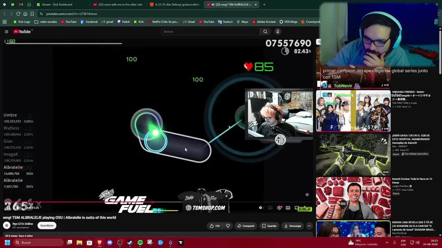Open the weather widget showing 19°C

363,242
